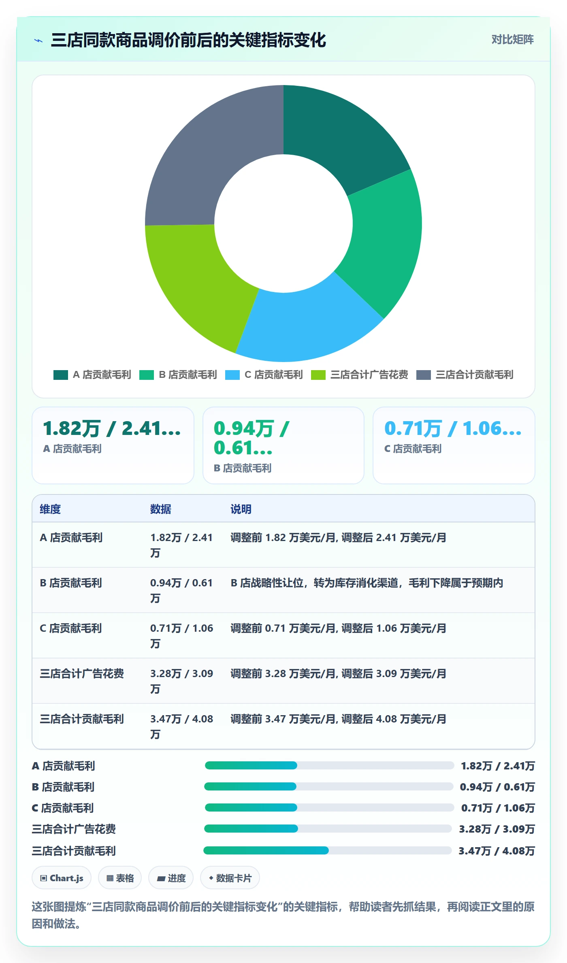567x963 pixels.
Task: Click the Chart.js chip
Action: (x=62, y=878)
